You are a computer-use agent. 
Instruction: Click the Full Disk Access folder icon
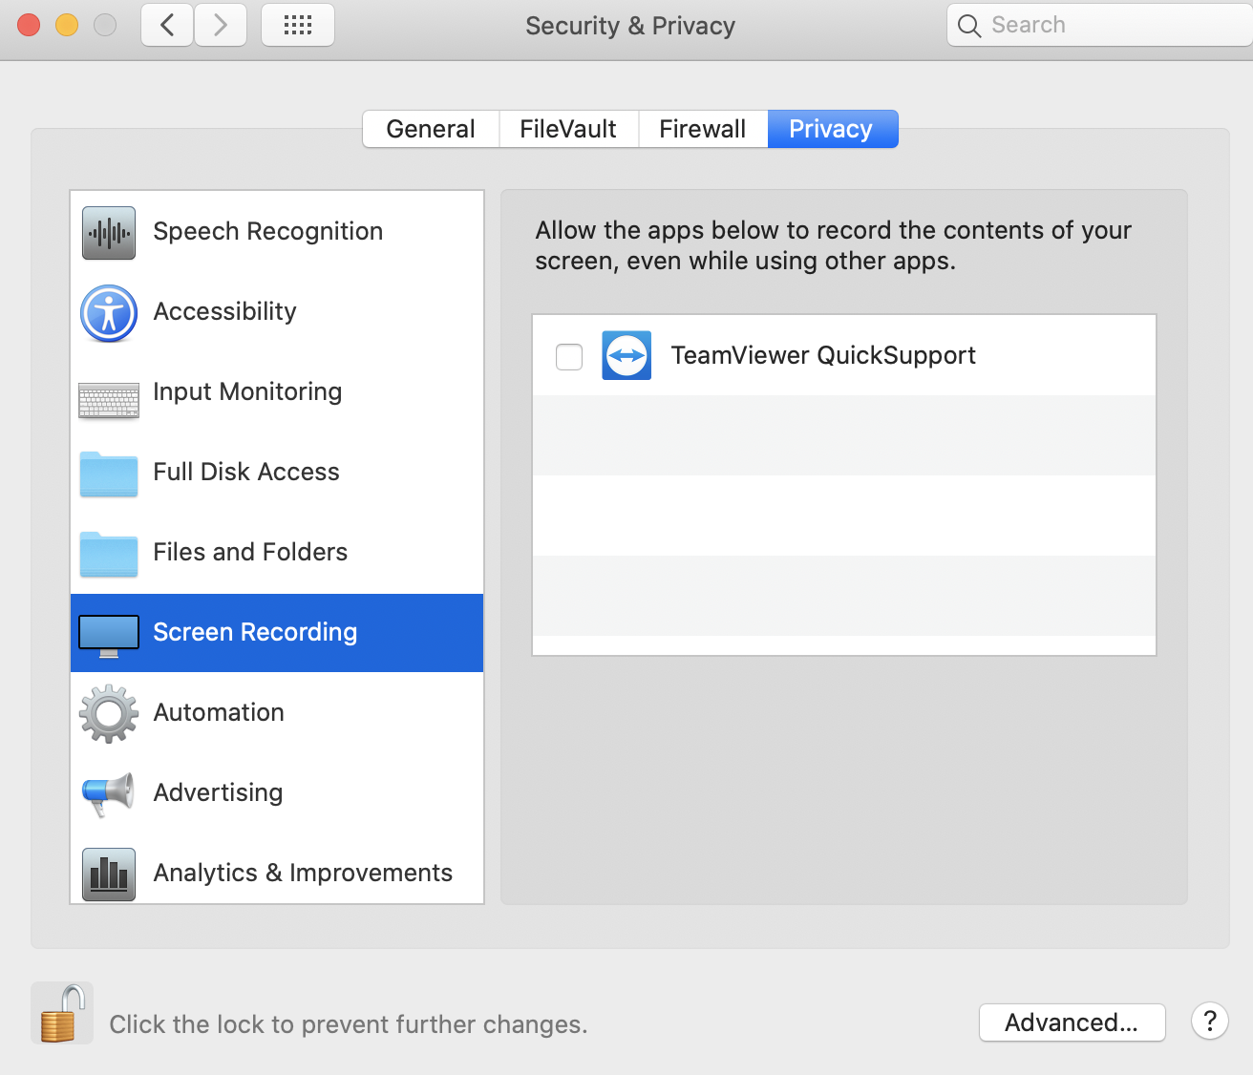point(109,474)
